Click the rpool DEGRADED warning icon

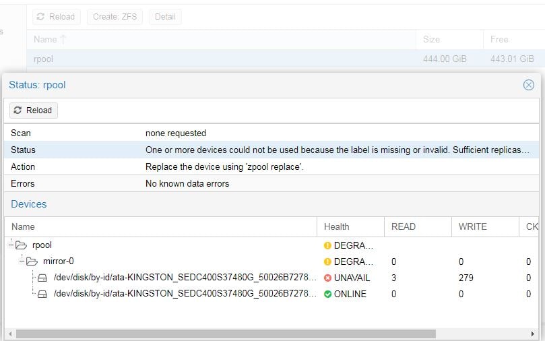(327, 245)
